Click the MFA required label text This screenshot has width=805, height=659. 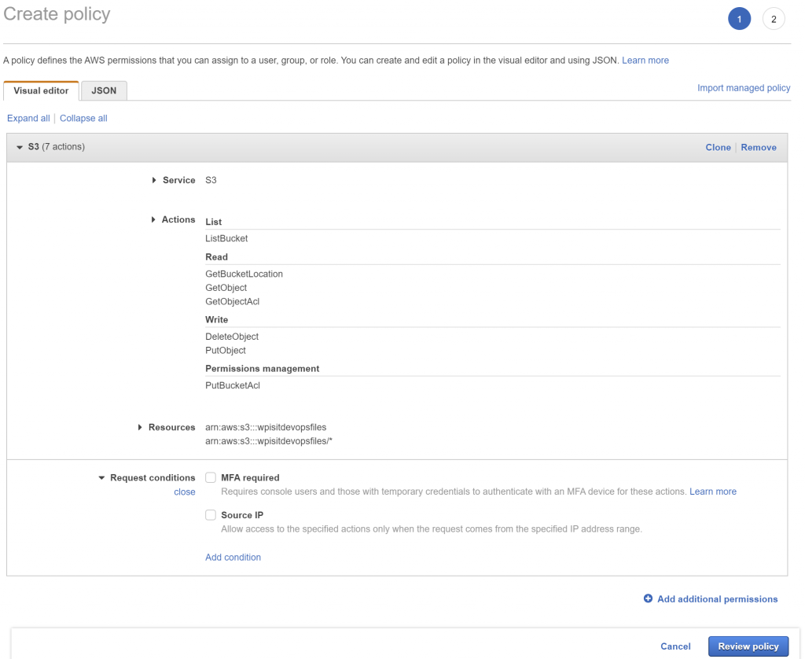[250, 477]
